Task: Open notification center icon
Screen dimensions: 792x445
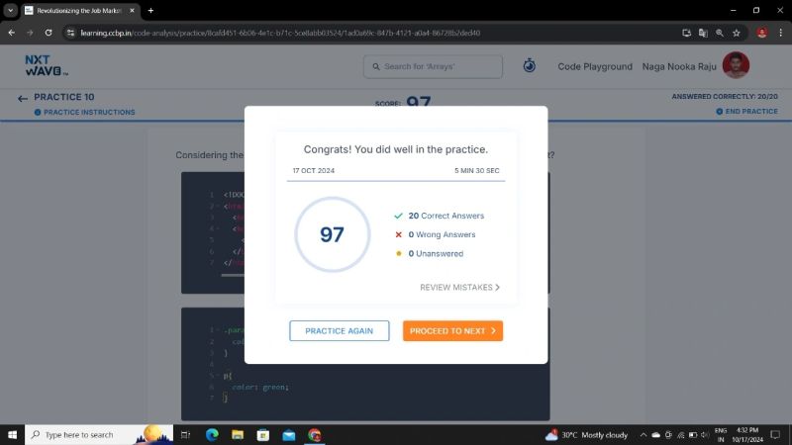Action: (x=775, y=434)
